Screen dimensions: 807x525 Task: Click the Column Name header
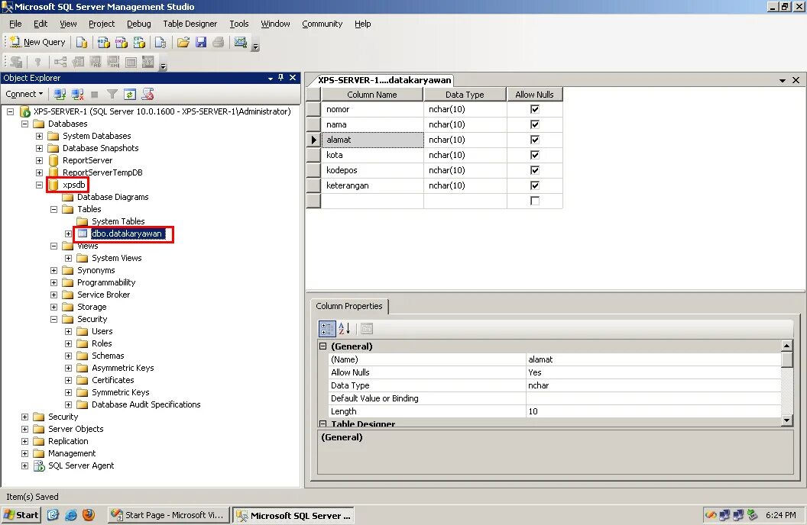pyautogui.click(x=372, y=95)
